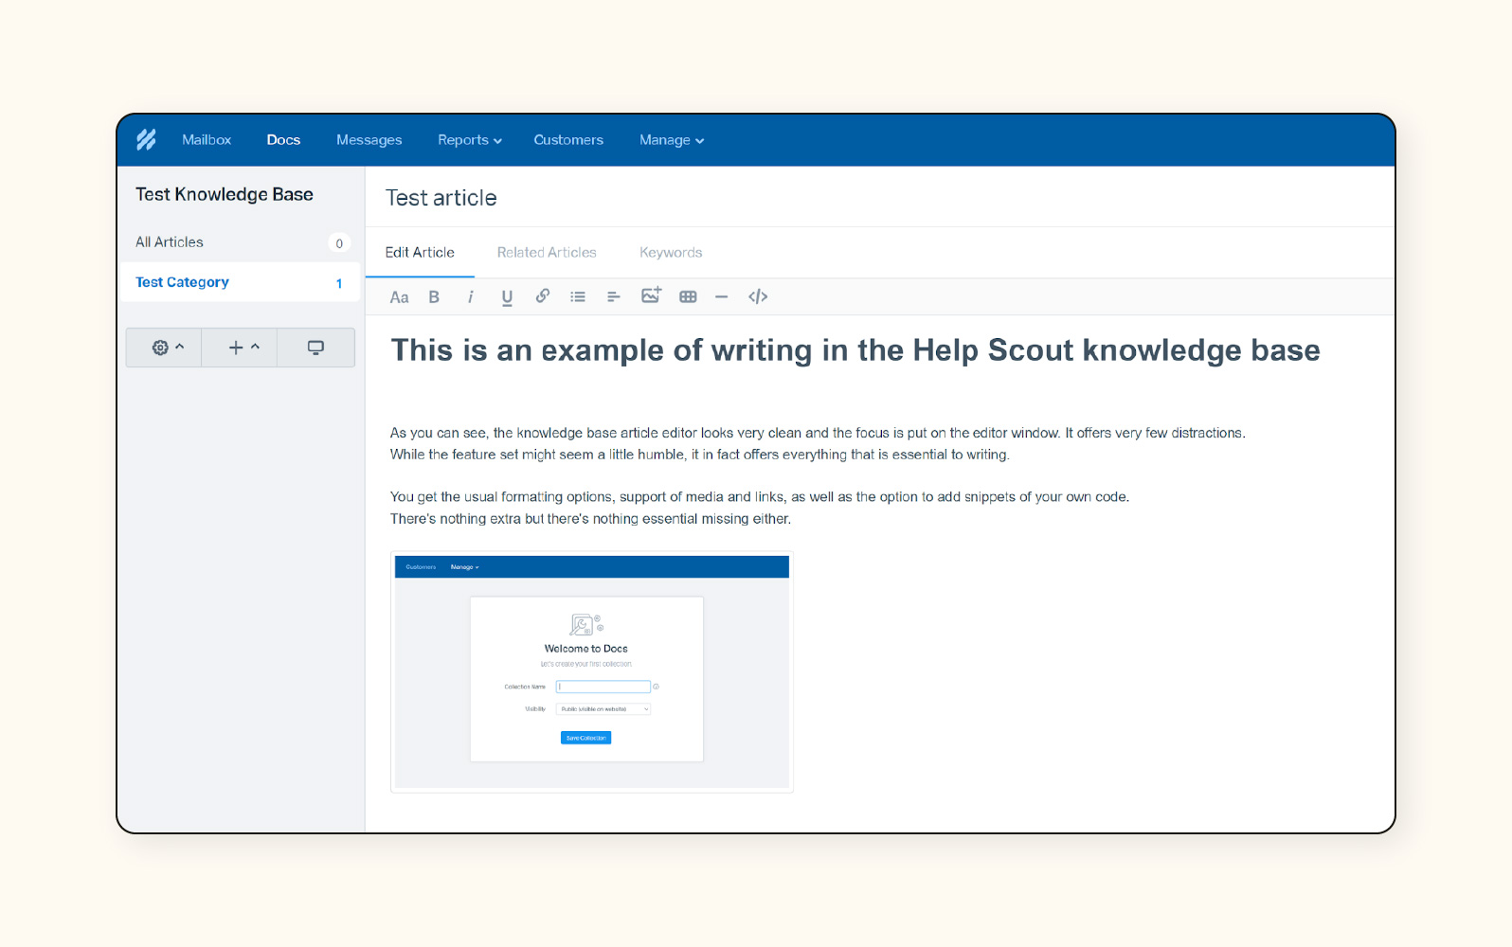1512x947 pixels.
Task: Insert an image into the article
Action: [651, 295]
